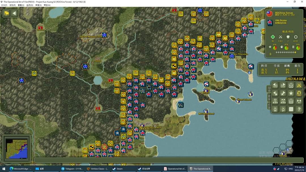The height and width of the screenshot is (172, 306).
Task: Click the unit strength bar below gauges
Action: [x=286, y=52]
